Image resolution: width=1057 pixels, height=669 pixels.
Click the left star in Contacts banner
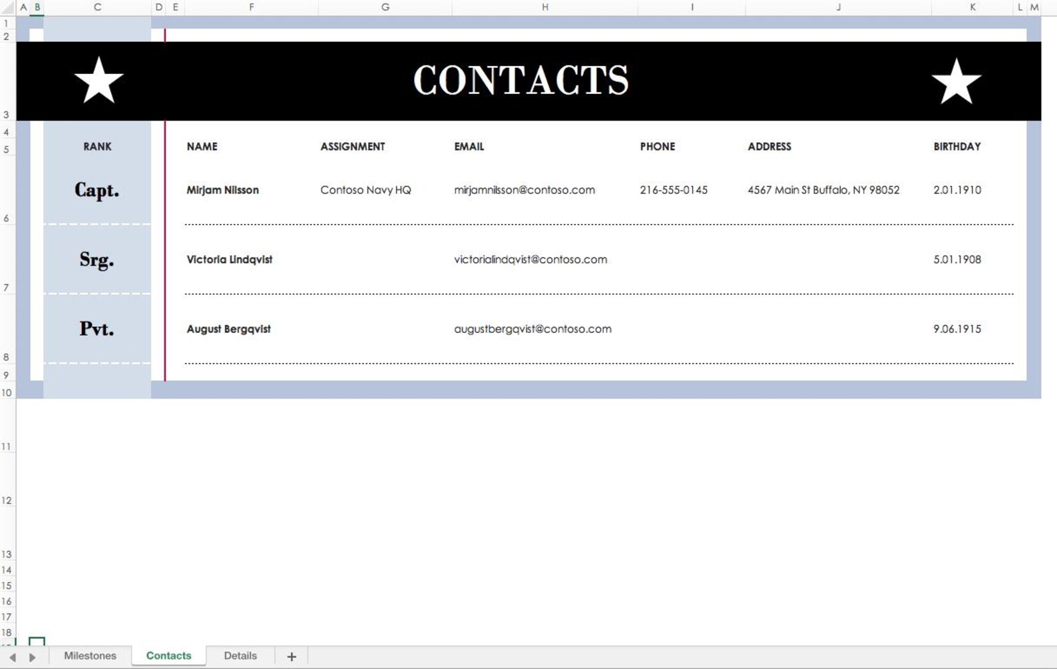[x=99, y=81]
